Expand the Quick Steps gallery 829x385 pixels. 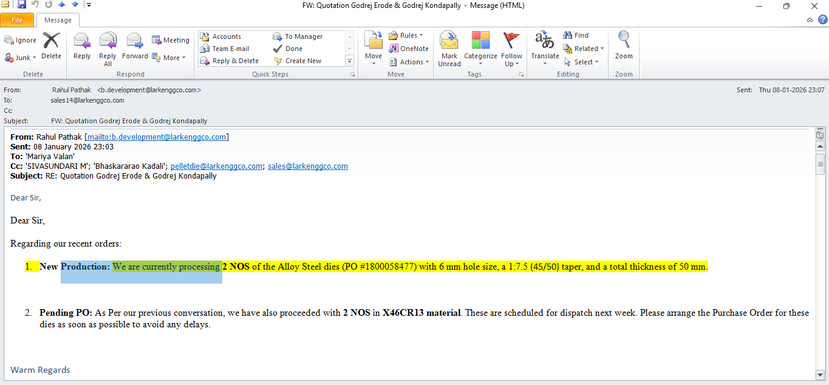coord(349,61)
